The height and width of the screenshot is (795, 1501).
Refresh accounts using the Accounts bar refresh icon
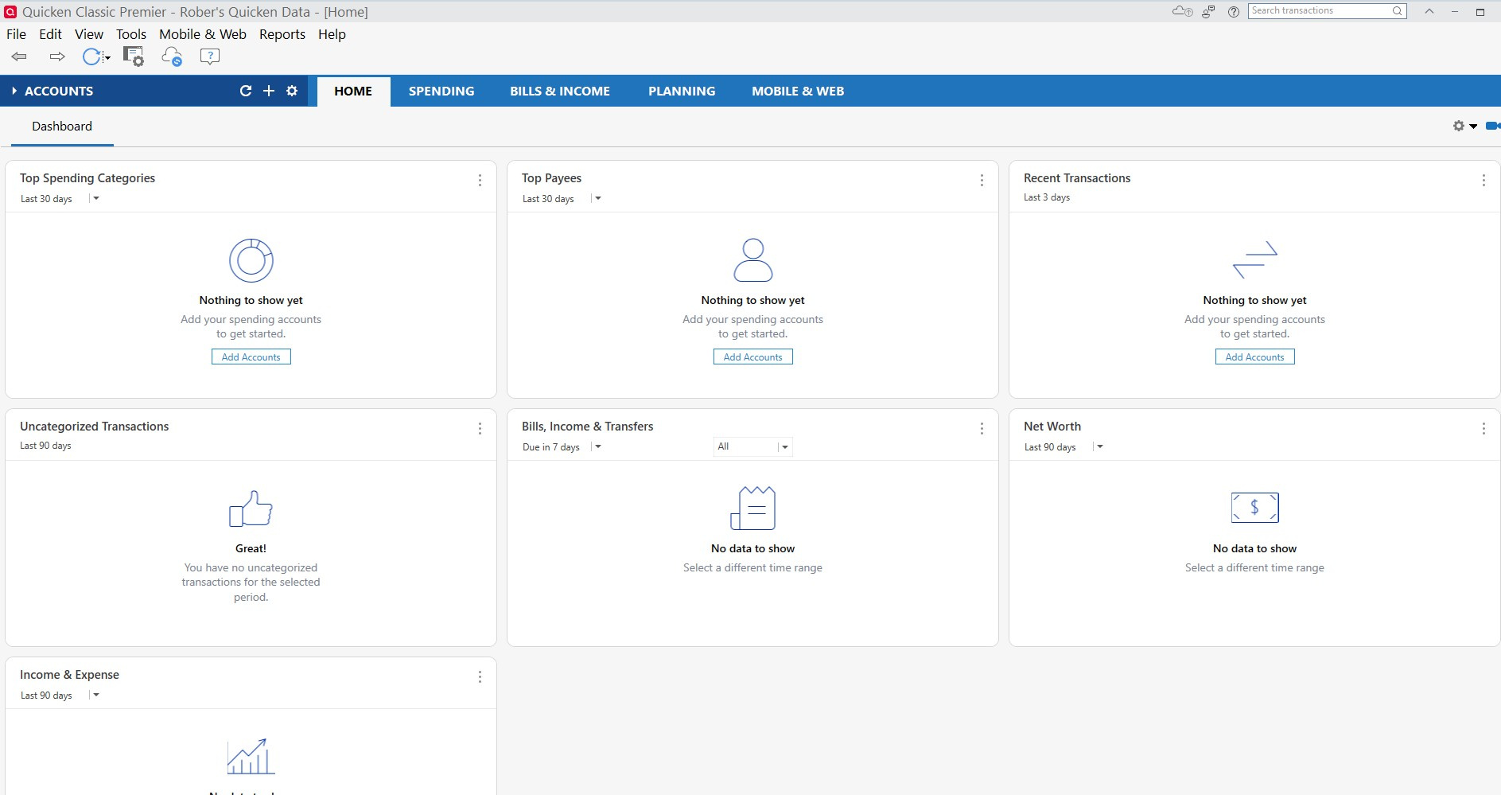(x=246, y=91)
